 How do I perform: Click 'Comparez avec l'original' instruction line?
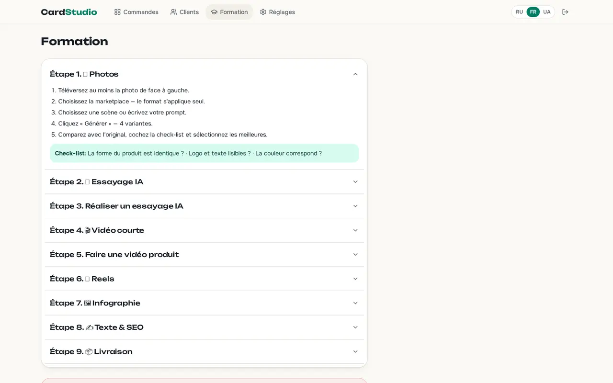tap(163, 135)
